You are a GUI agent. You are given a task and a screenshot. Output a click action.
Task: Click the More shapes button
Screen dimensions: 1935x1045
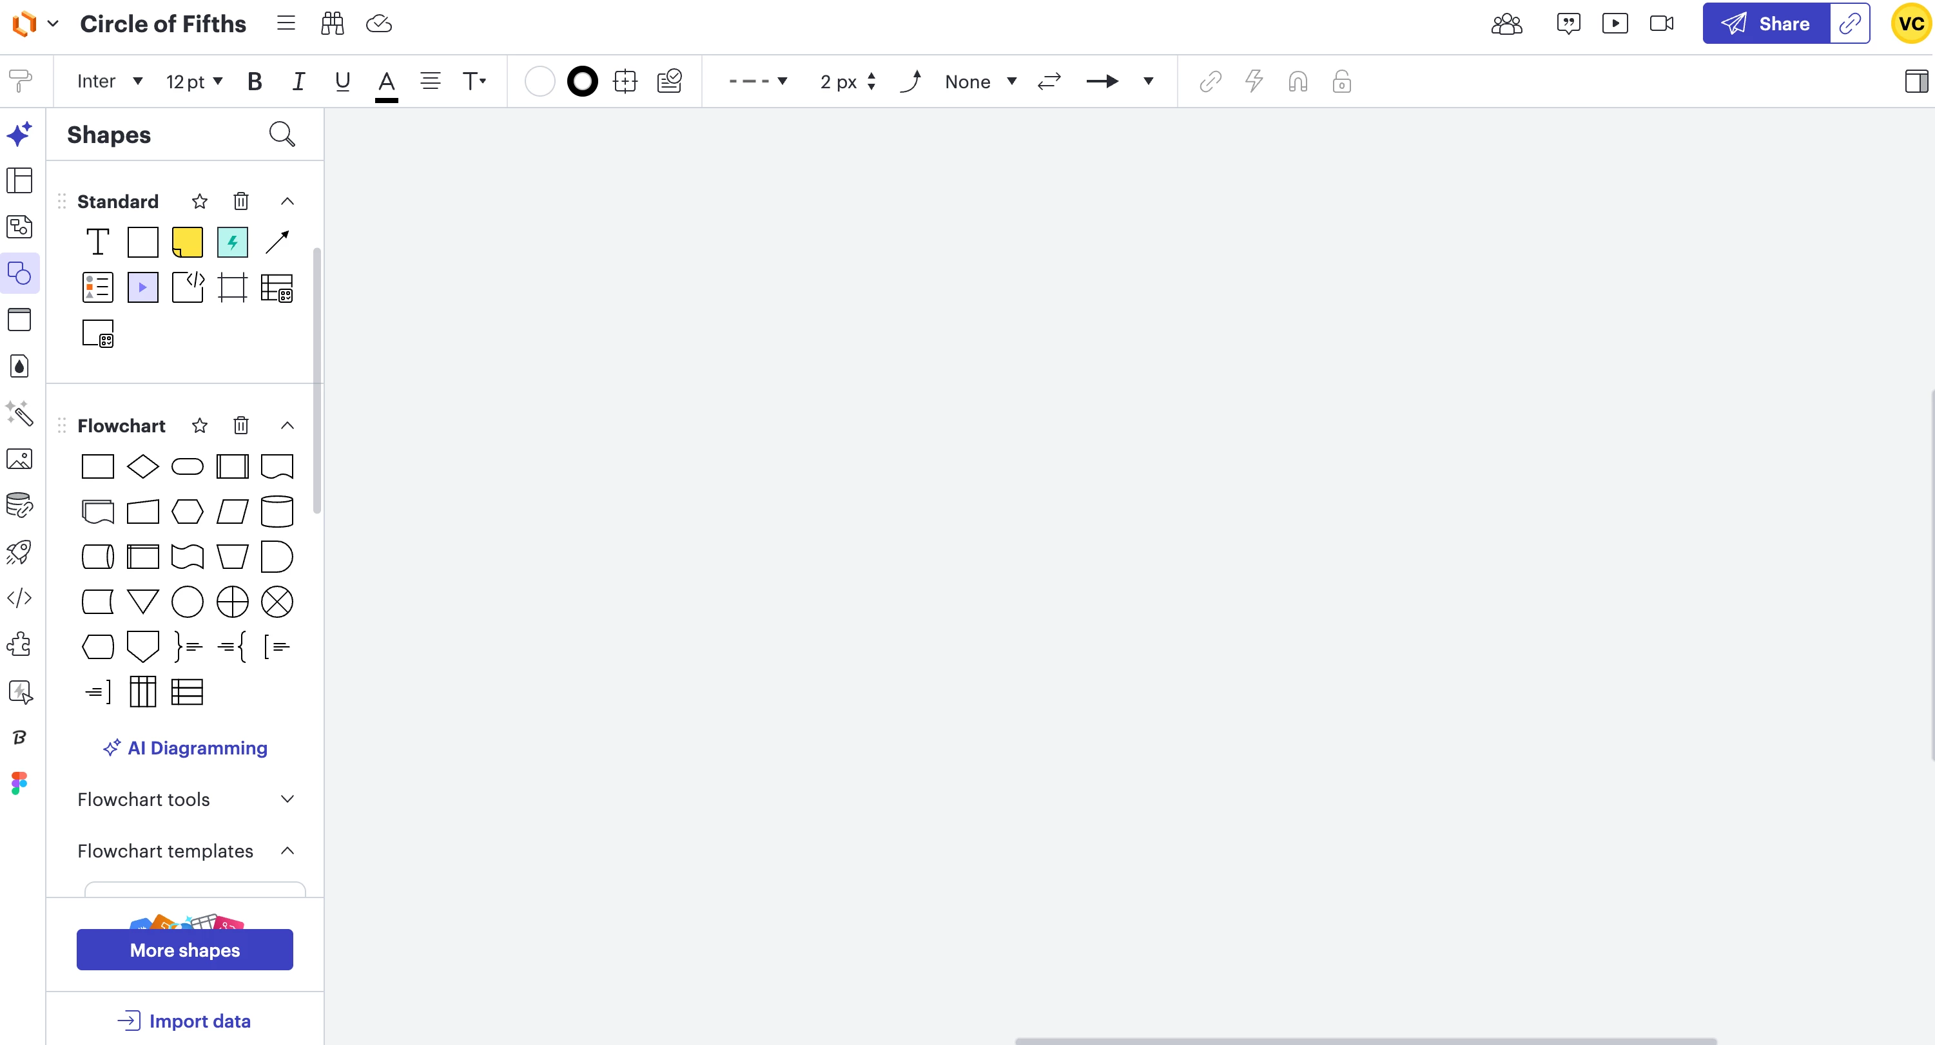(x=185, y=949)
